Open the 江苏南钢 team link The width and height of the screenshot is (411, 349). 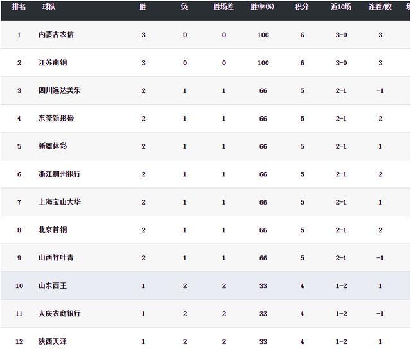pos(53,63)
